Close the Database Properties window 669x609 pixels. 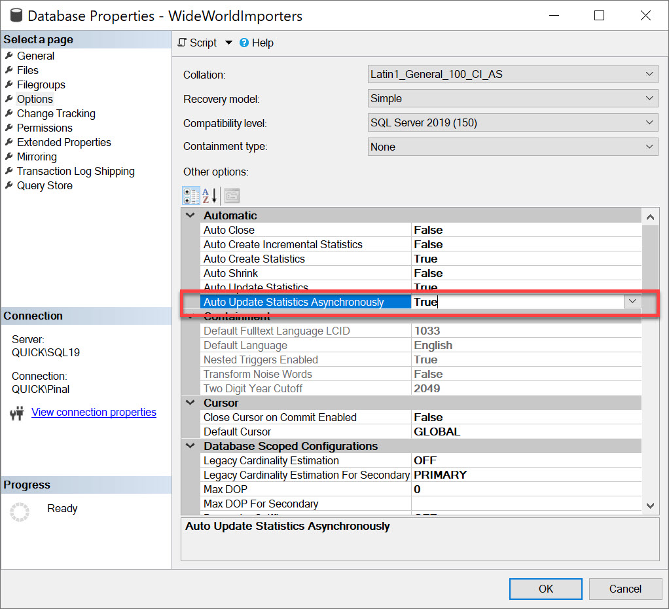click(x=645, y=16)
